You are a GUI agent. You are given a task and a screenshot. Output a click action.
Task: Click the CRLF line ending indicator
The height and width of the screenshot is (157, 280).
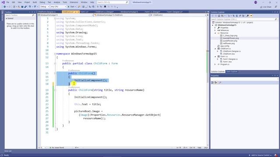click(x=206, y=148)
